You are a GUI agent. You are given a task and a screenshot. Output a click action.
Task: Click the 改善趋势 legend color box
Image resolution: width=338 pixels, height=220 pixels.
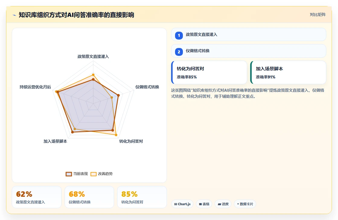click(94, 174)
